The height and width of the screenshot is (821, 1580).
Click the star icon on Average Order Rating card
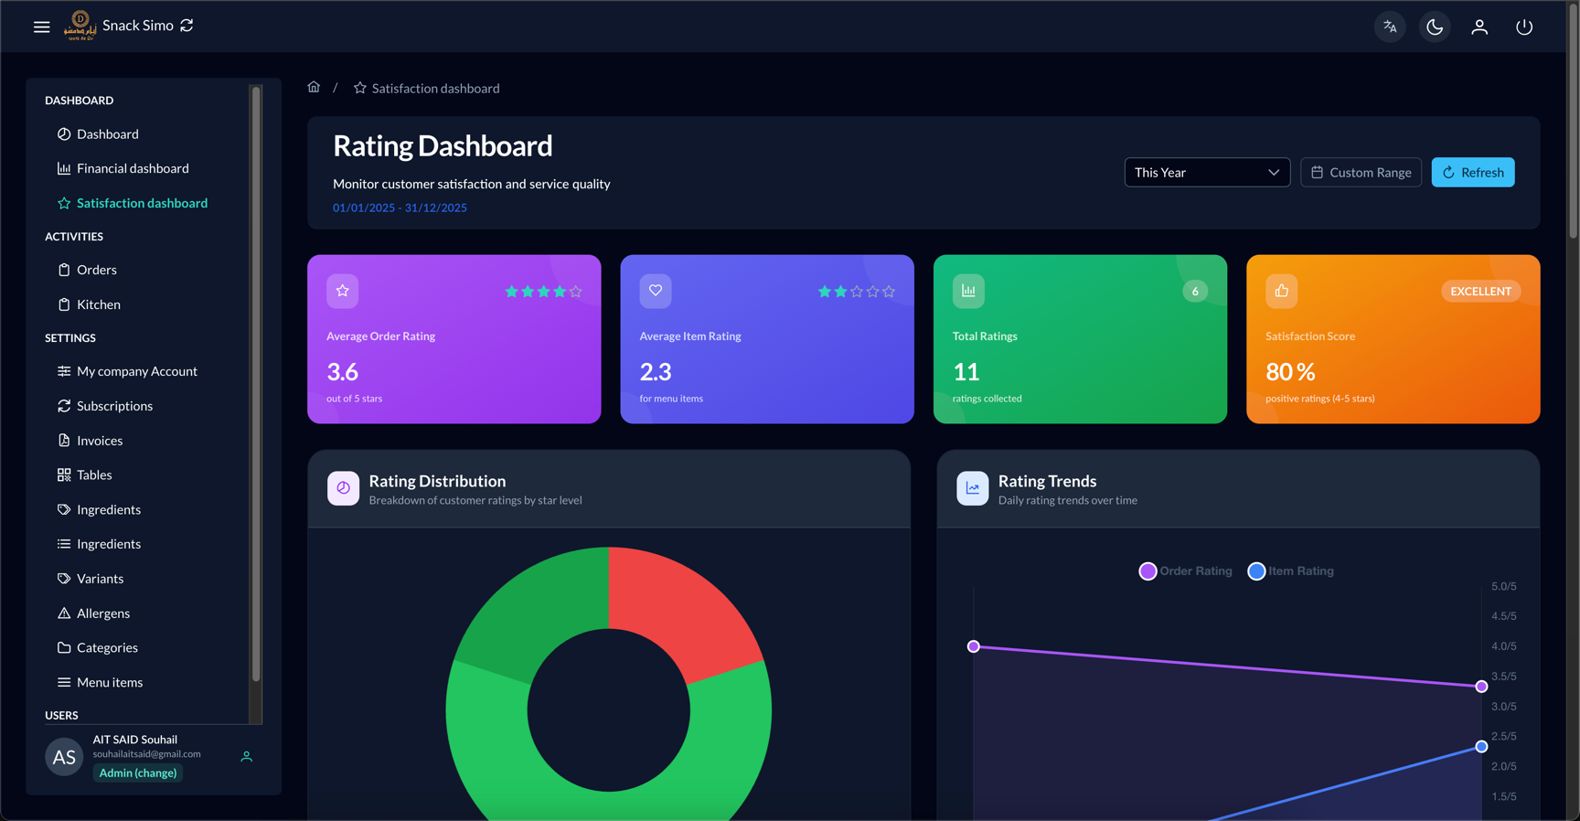point(343,291)
